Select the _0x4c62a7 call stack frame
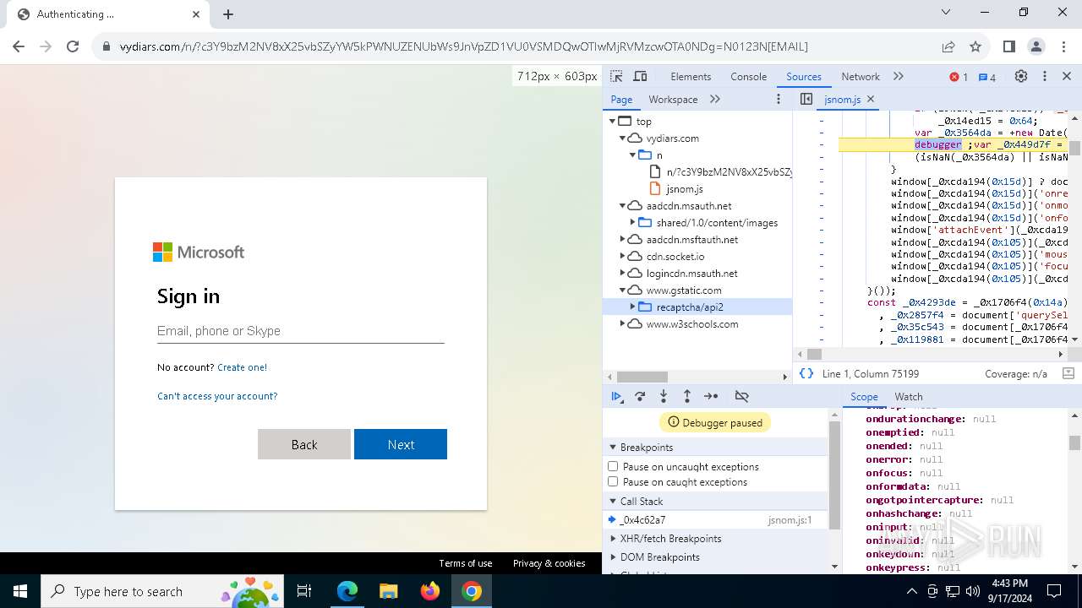Screen dimensions: 1082x608 tap(715, 520)
